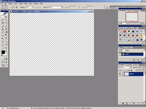This screenshot has width=146, height=109.
Task: Open the Filter menu
Action: point(26,4)
